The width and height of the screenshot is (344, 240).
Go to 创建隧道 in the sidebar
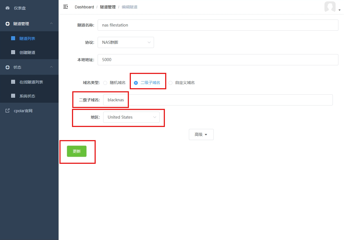tap(29, 52)
